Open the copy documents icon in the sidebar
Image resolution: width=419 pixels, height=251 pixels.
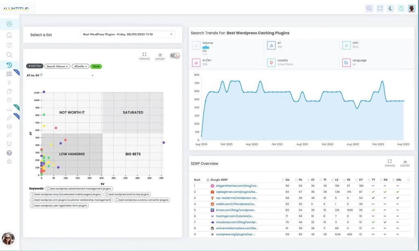[9, 91]
